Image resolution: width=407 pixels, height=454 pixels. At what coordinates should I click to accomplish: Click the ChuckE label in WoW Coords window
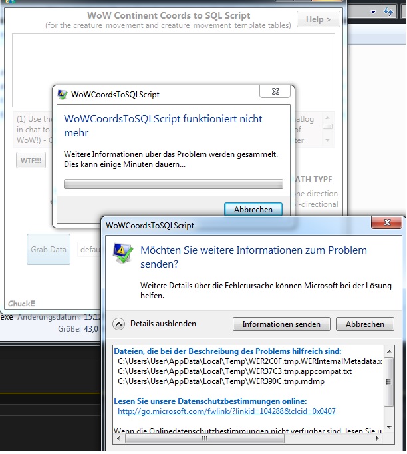(x=21, y=304)
